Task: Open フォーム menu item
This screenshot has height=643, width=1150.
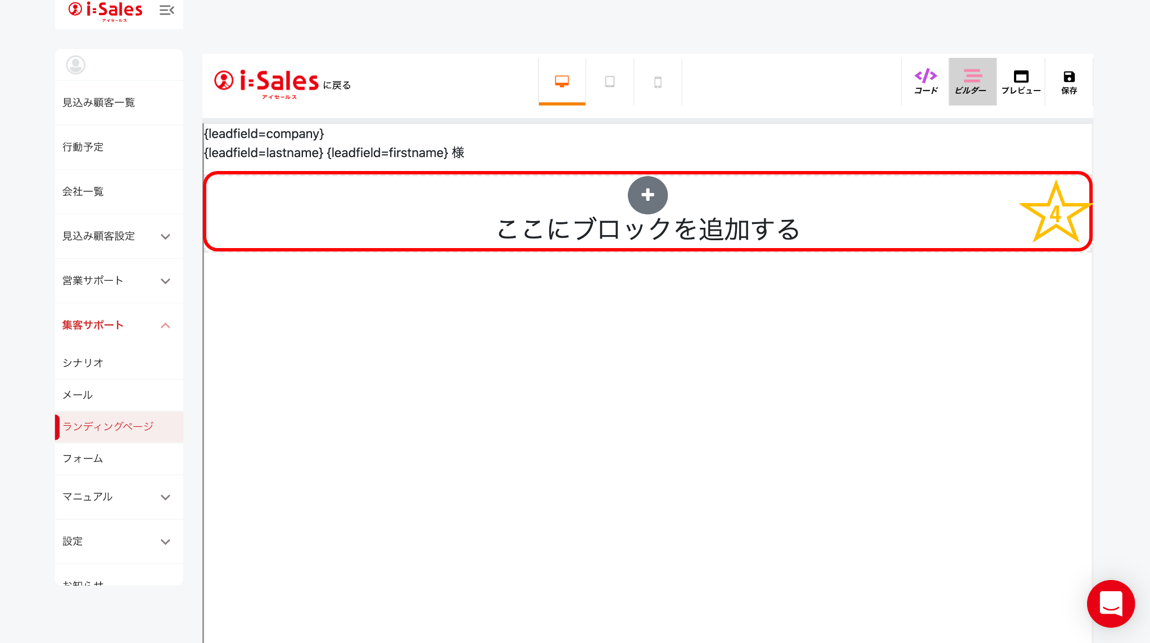Action: click(x=83, y=458)
